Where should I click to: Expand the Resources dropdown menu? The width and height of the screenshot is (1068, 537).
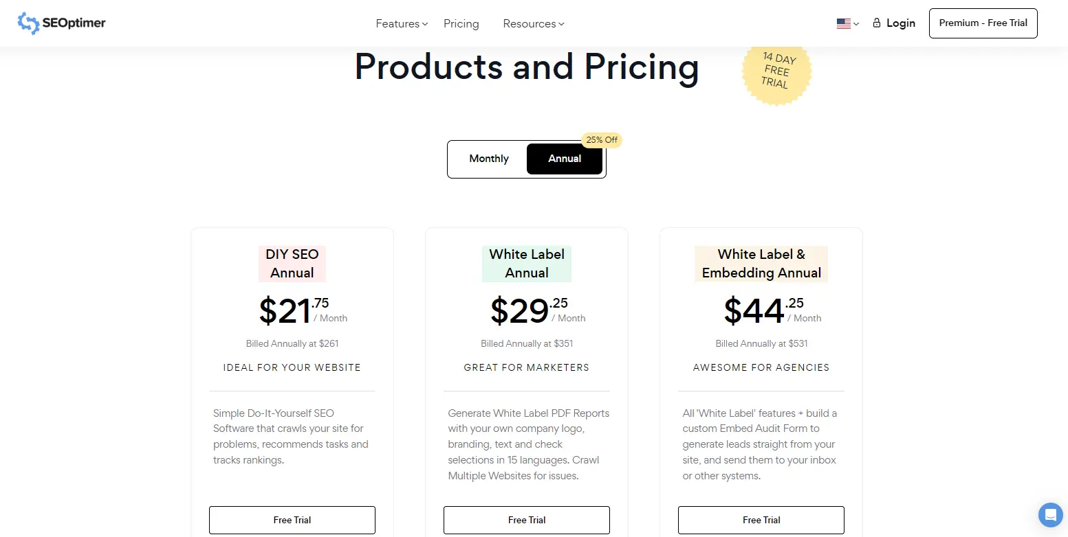coord(533,24)
